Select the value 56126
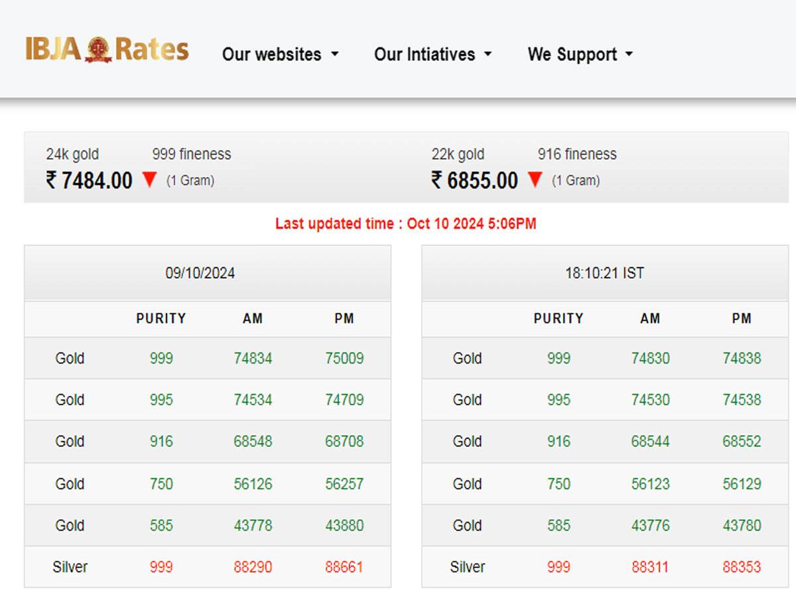The width and height of the screenshot is (796, 597). click(253, 484)
